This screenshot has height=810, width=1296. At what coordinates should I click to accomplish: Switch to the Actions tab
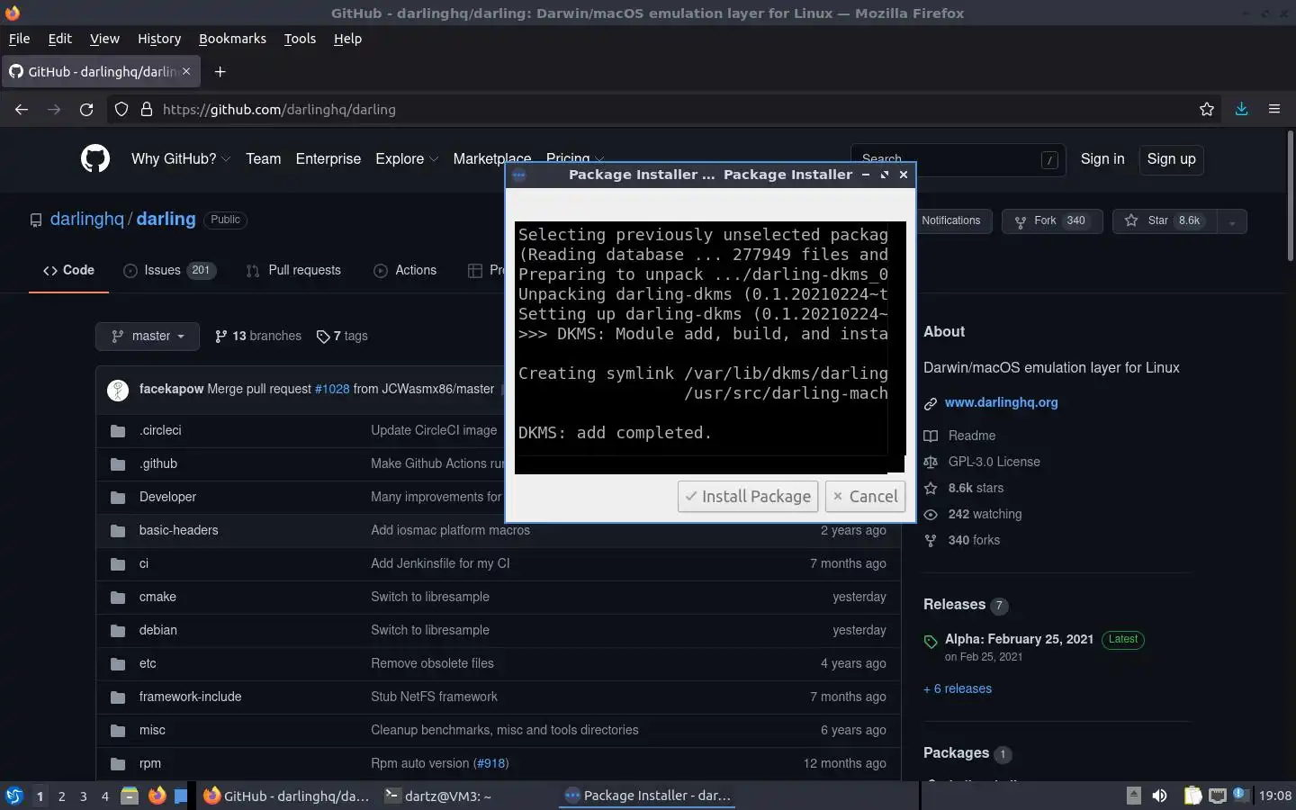coord(405,270)
